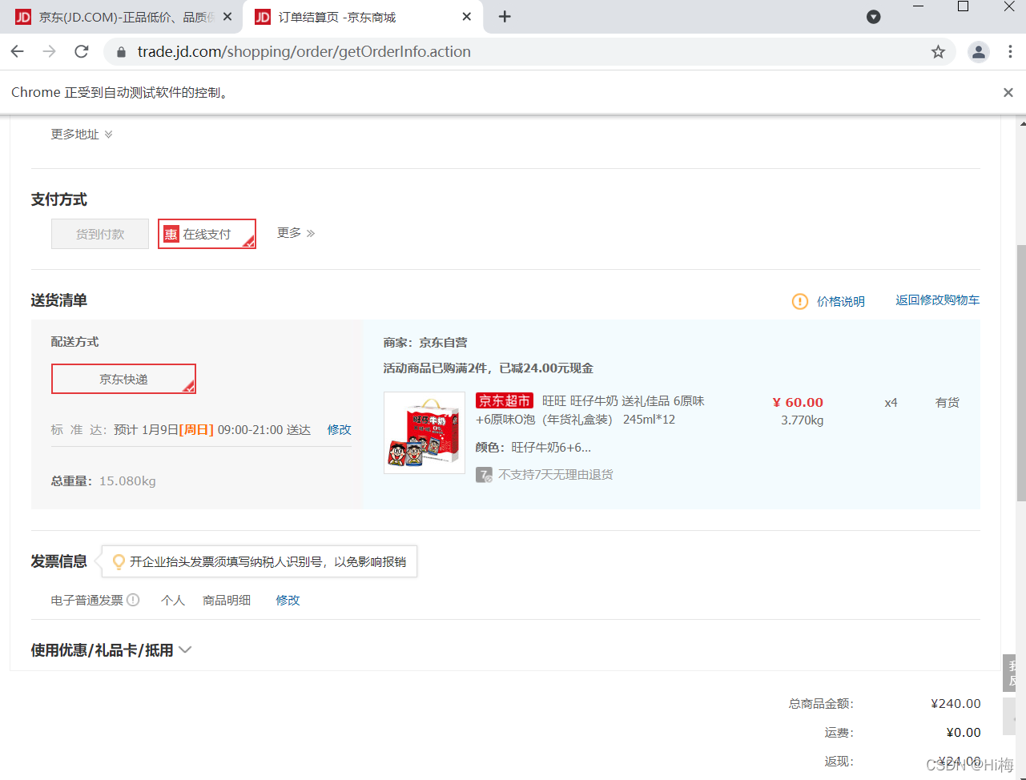1026x780 pixels.
Task: Open the Chrome profile avatar
Action: click(x=979, y=52)
